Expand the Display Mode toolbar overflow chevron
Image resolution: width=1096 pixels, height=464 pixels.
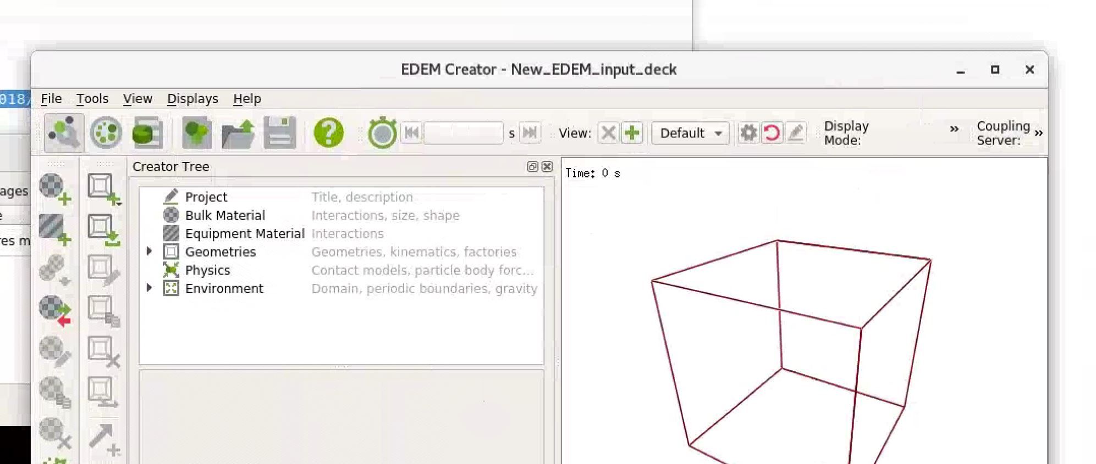pos(954,129)
